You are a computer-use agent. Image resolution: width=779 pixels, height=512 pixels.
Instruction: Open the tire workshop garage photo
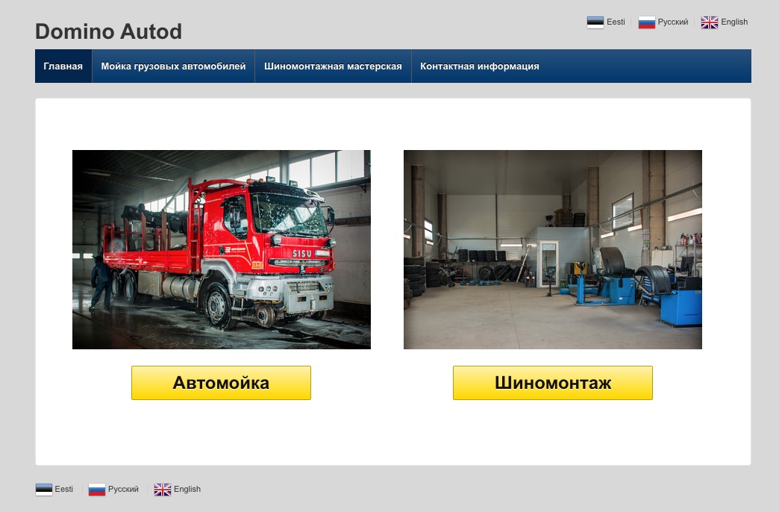click(552, 249)
